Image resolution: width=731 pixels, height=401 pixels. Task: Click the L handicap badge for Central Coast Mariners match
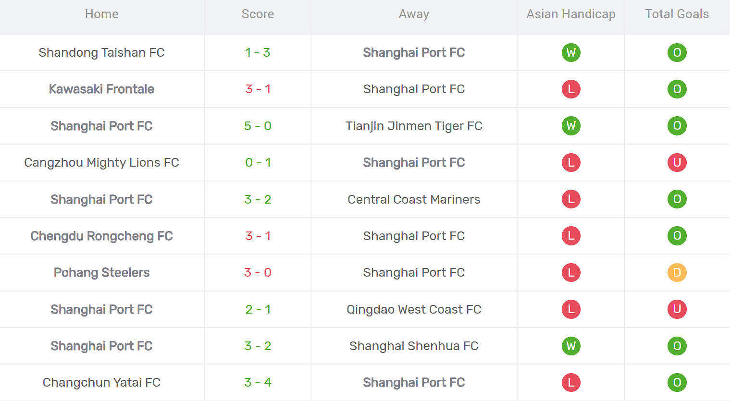(571, 199)
